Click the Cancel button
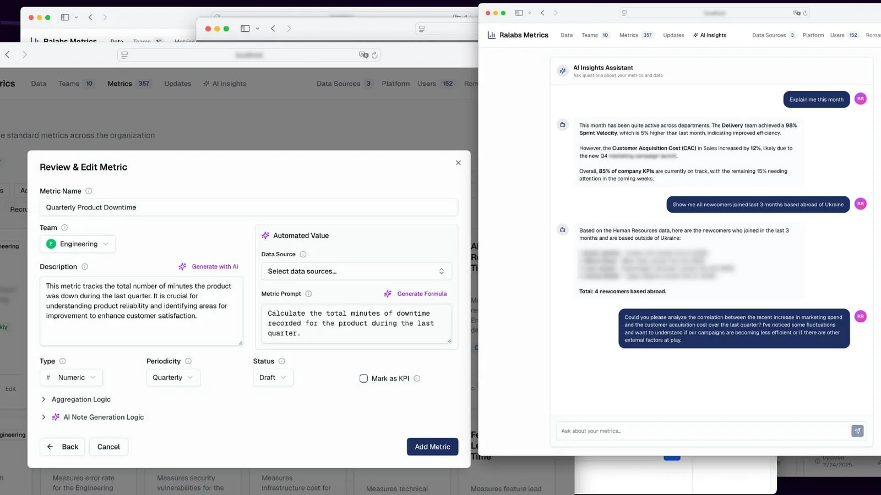881x495 pixels. coord(108,447)
